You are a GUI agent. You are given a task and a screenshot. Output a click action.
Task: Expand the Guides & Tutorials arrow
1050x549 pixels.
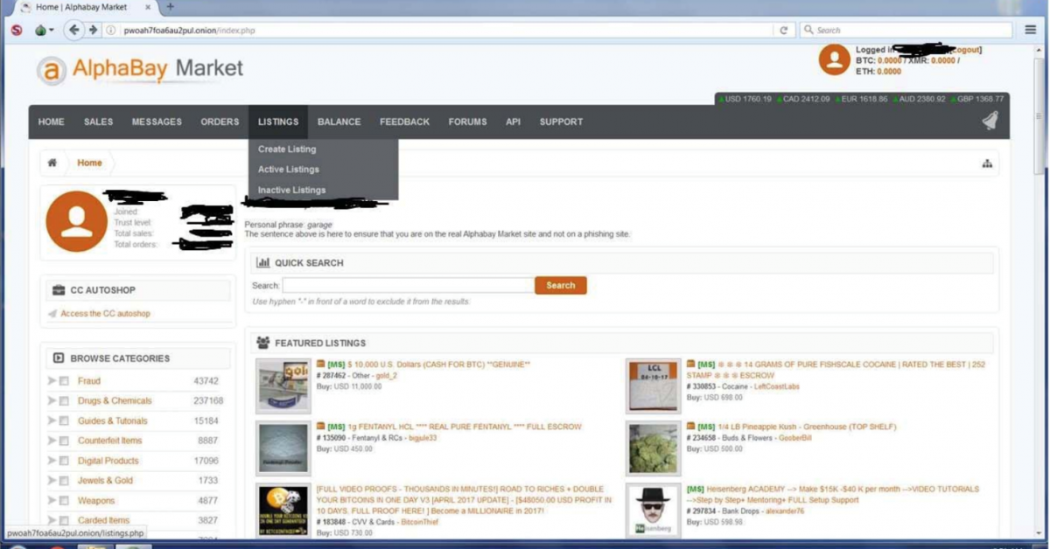tap(52, 421)
